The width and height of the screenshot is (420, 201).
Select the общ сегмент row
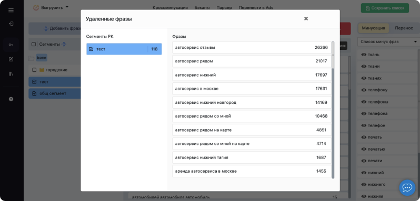(55, 93)
